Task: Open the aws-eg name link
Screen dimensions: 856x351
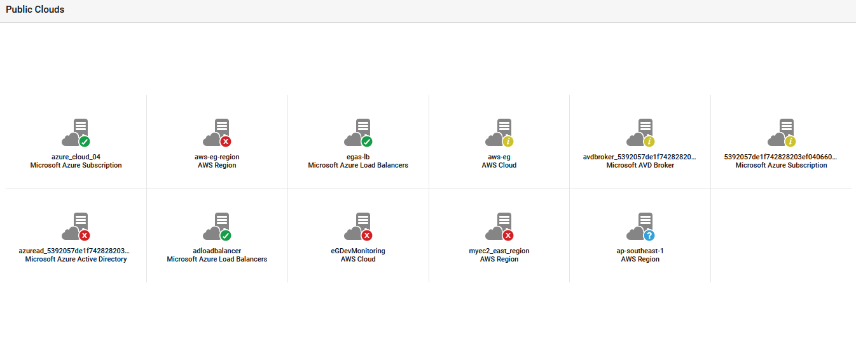Action: pyautogui.click(x=499, y=157)
